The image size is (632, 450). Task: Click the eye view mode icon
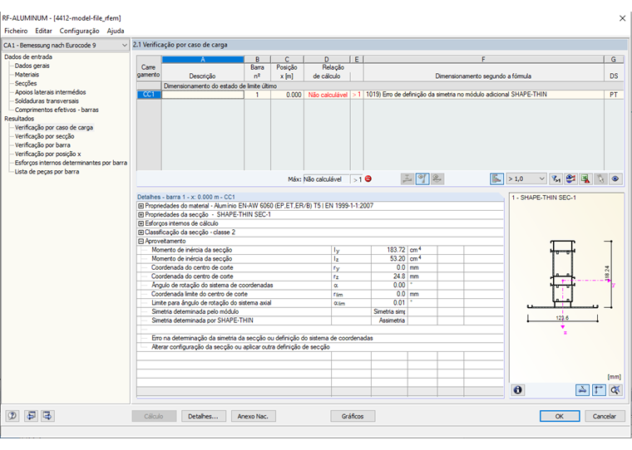(615, 179)
